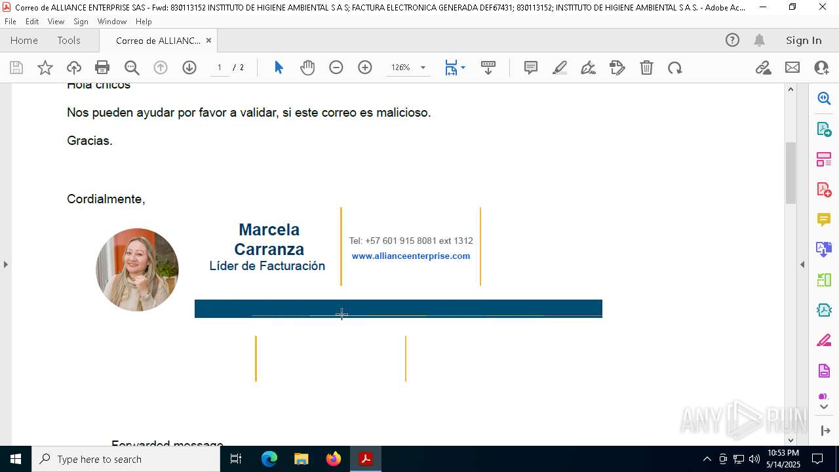Print the document
Screen dimensions: 839x472
102,68
